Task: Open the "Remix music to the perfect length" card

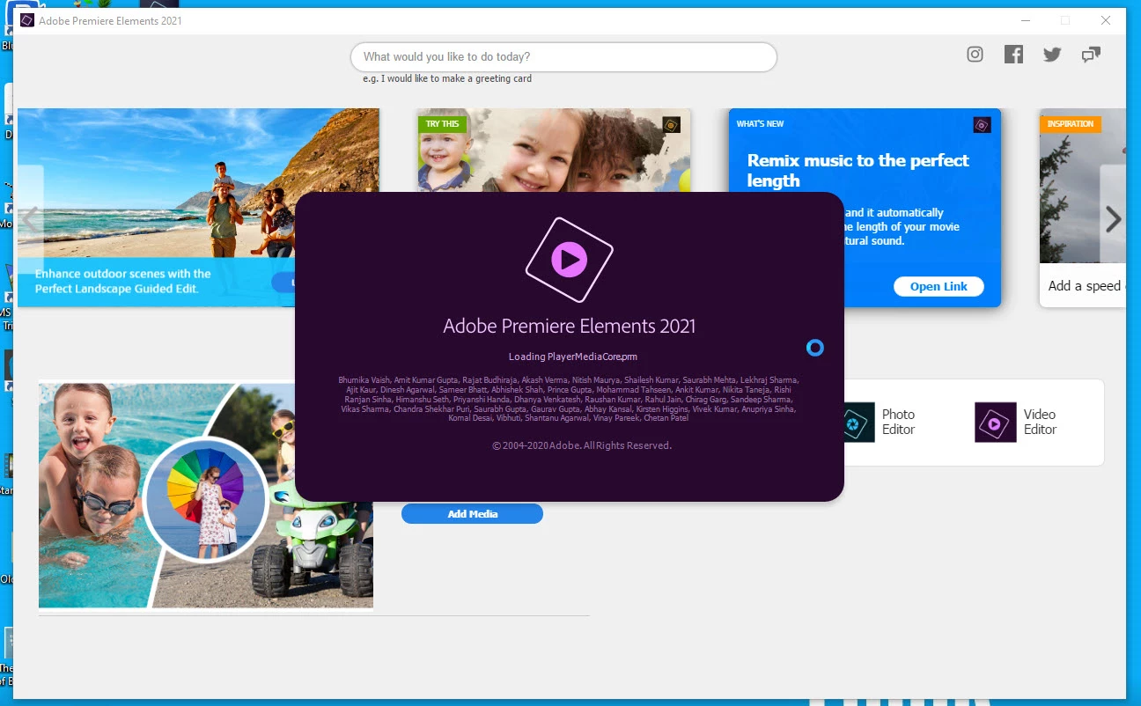Action: (x=865, y=208)
